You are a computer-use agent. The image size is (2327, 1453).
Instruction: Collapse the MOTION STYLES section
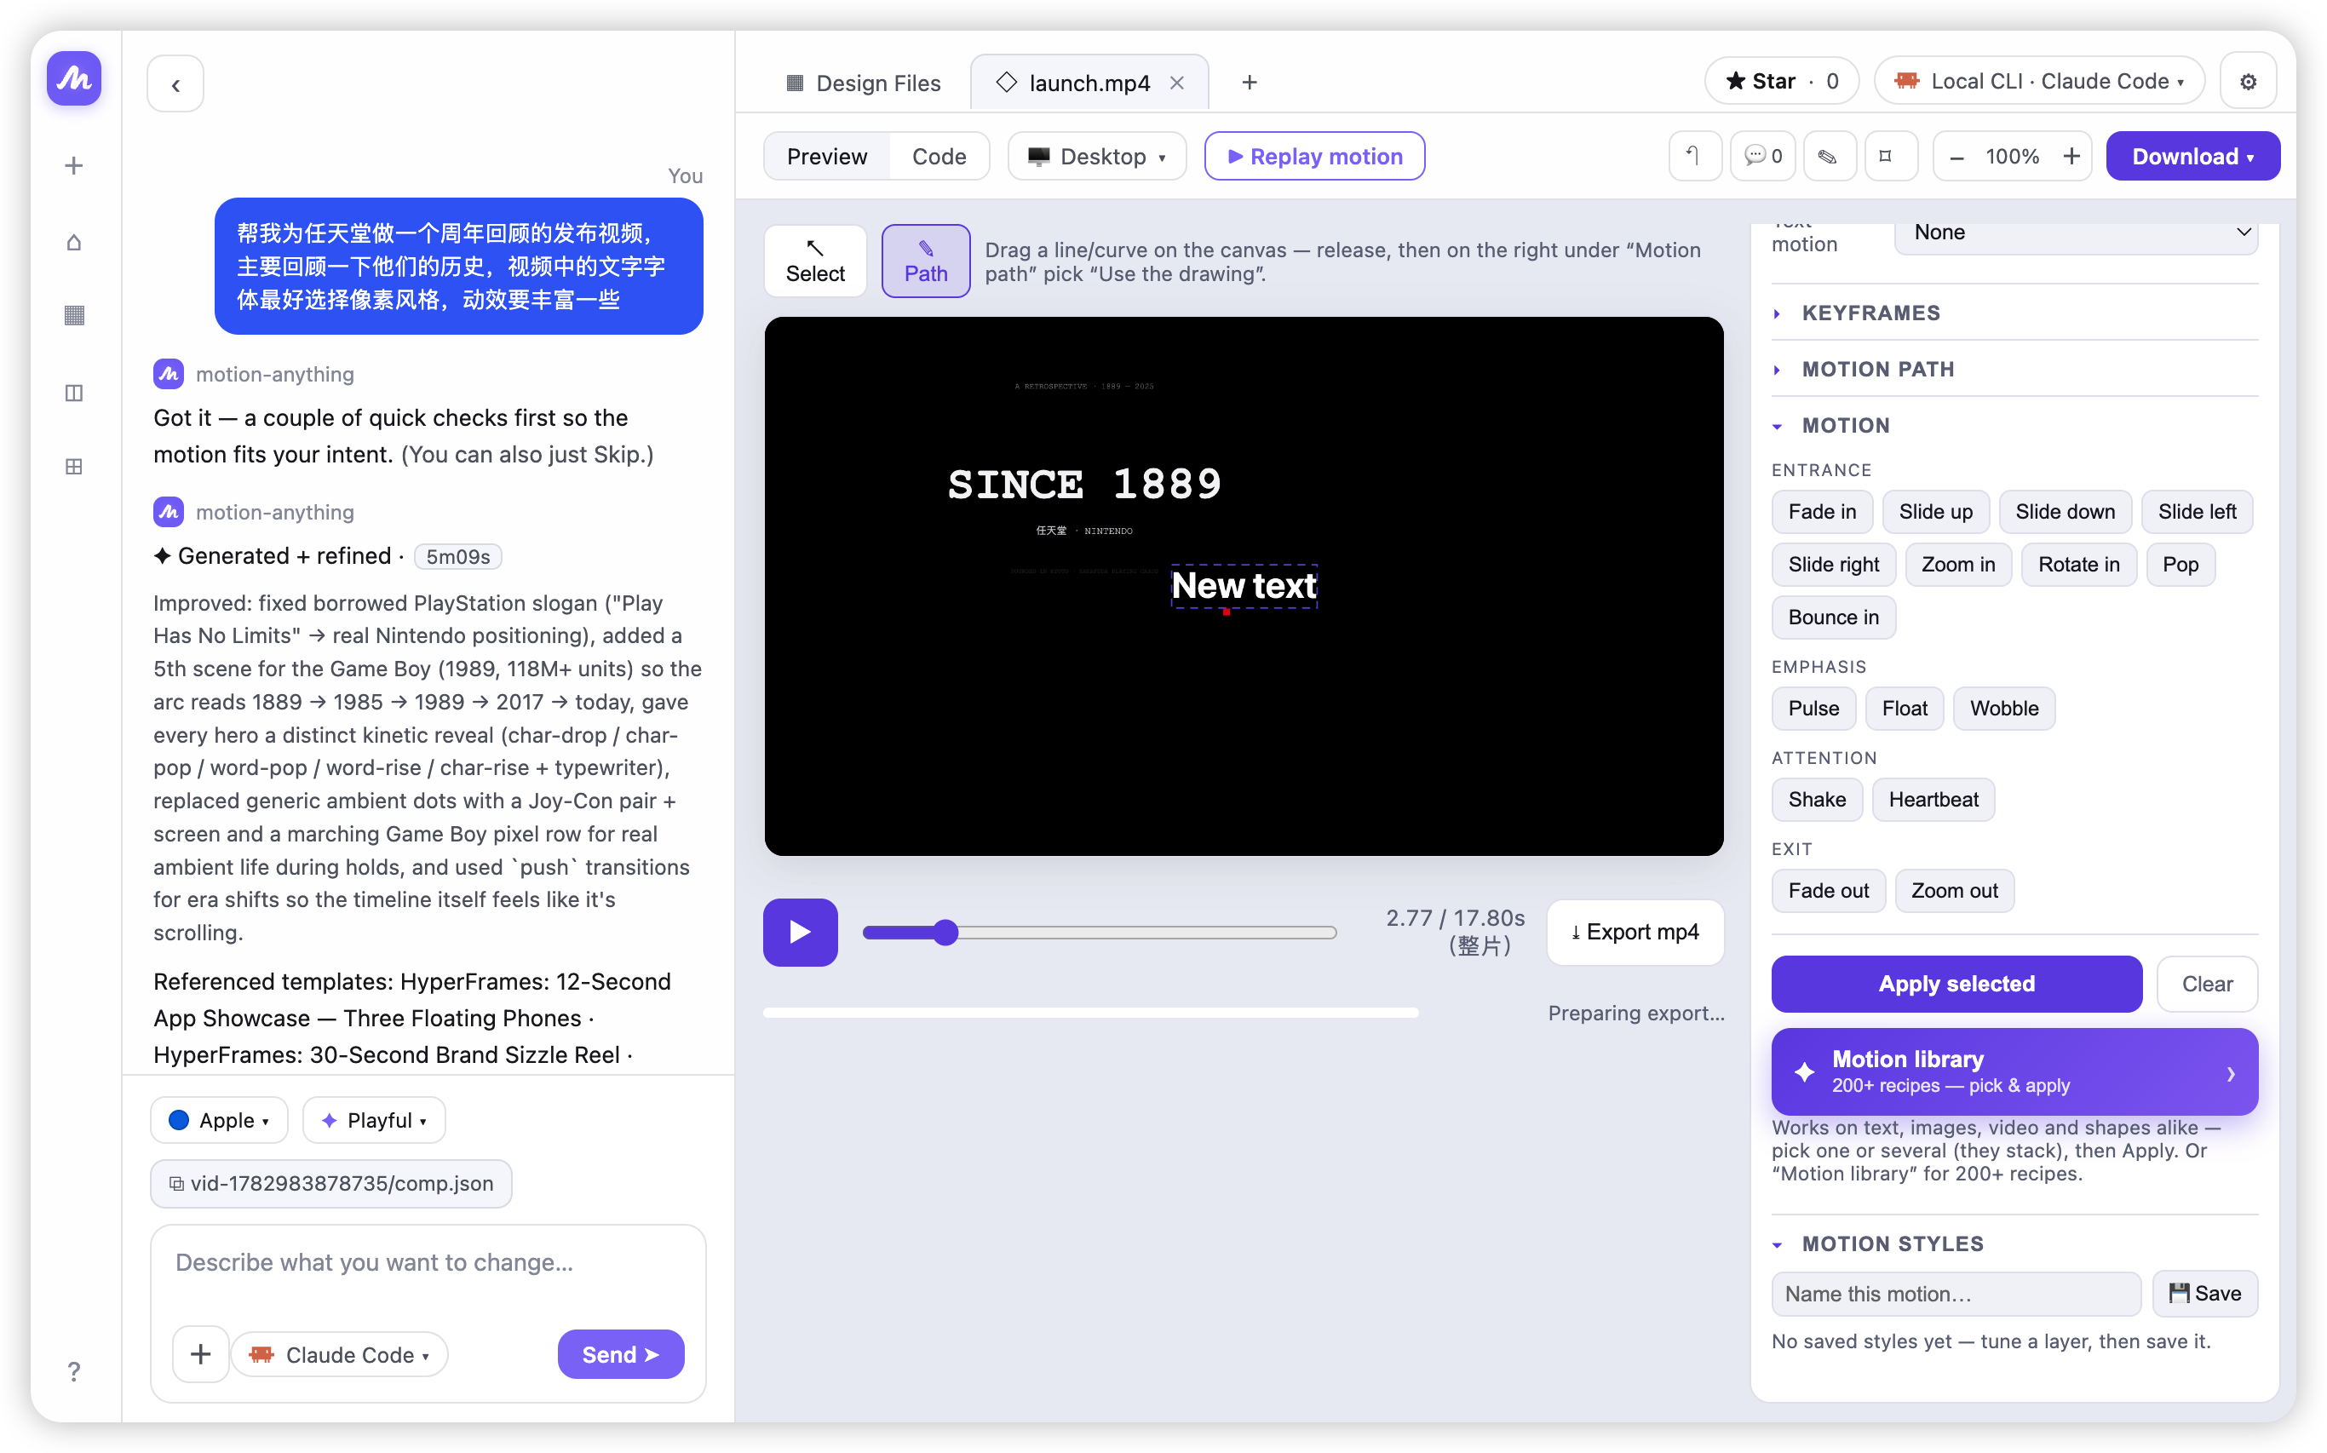(2014, 1243)
